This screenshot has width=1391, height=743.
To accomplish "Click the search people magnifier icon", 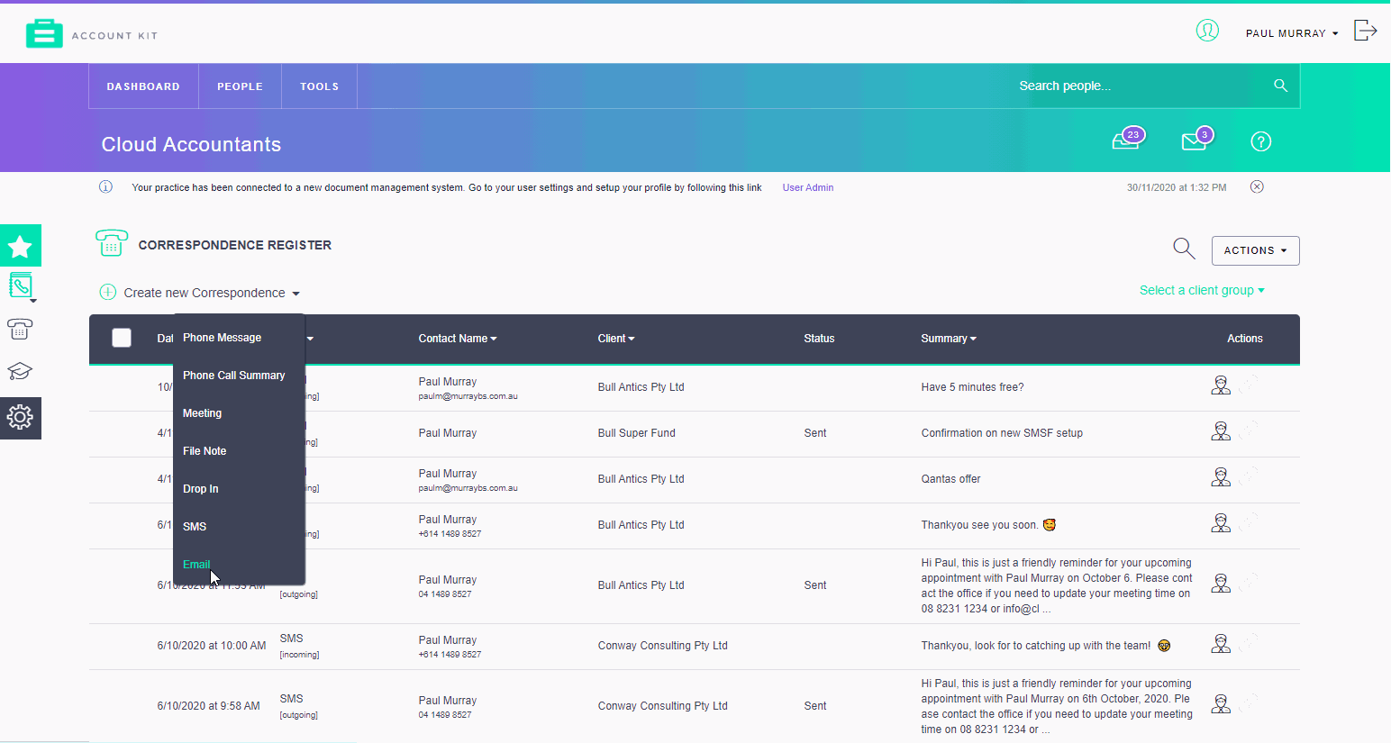I will coord(1280,86).
